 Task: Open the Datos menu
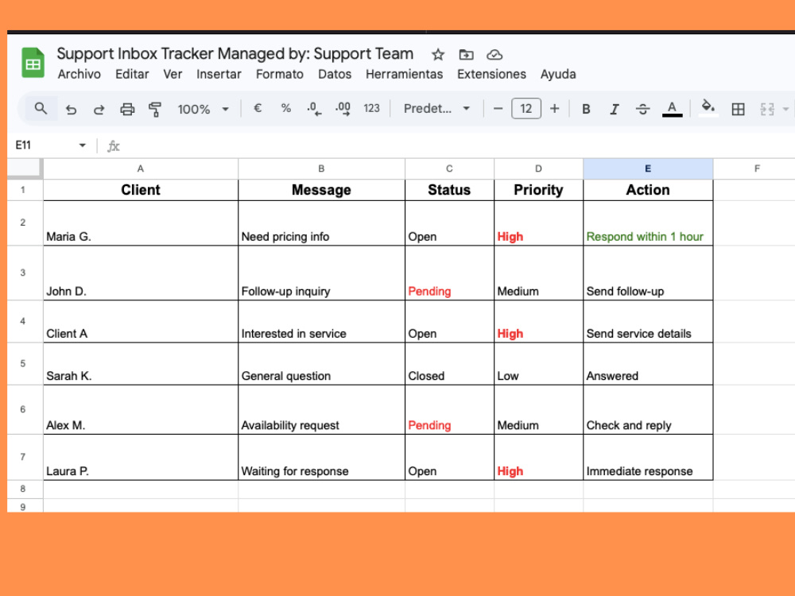pos(335,74)
